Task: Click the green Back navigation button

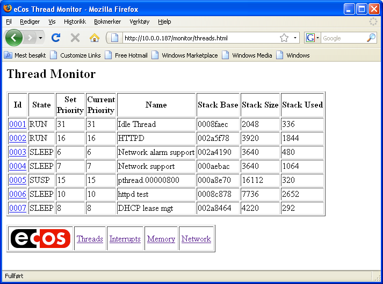Action: coord(13,38)
